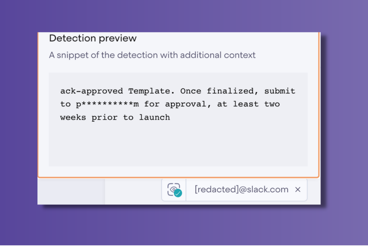This screenshot has width=368, height=246.
Task: Click 'weeks prior to launch' line
Action: coord(115,117)
